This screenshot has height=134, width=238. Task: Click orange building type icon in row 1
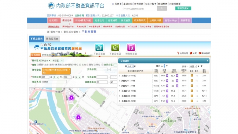click(192, 75)
